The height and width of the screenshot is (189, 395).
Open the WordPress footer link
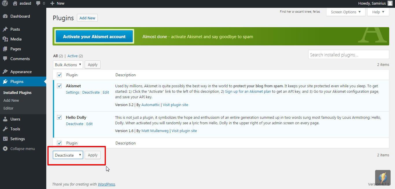106,184
